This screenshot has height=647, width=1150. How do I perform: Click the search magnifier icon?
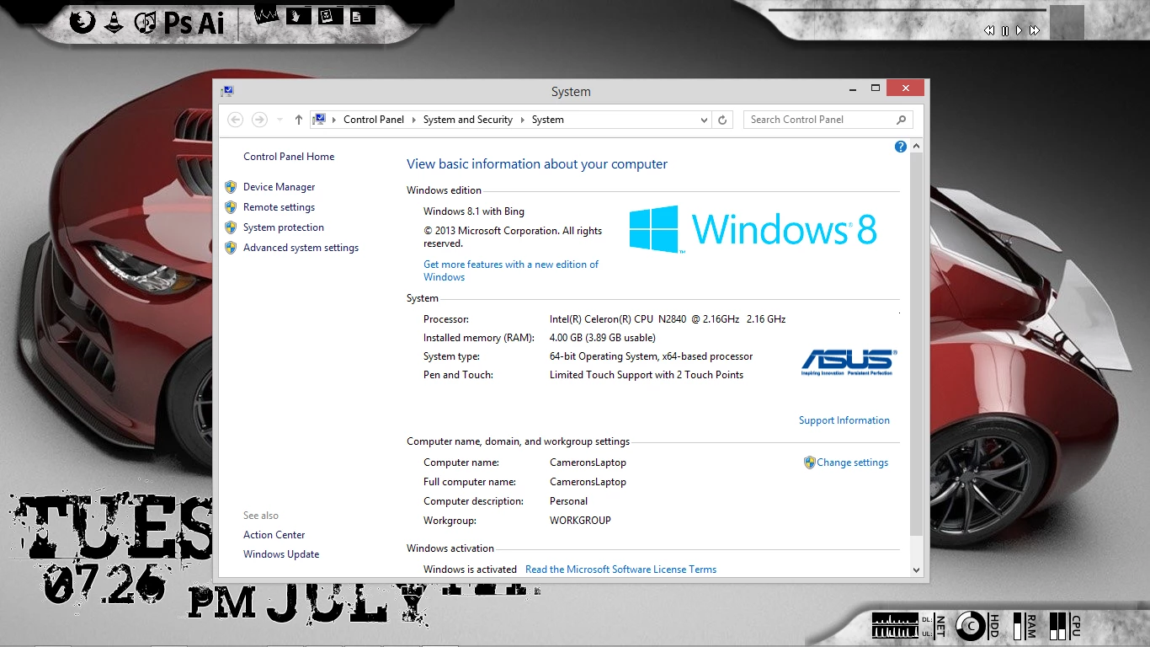(x=901, y=120)
